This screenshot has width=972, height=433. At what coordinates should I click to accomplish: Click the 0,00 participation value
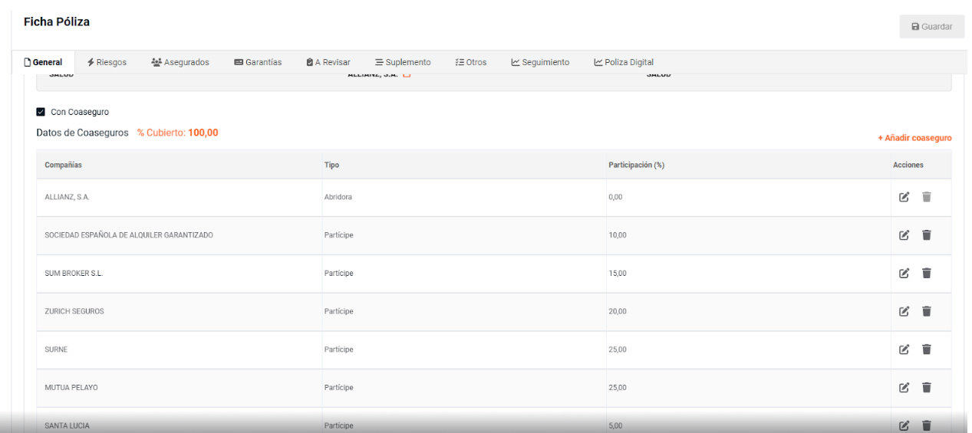tap(615, 197)
